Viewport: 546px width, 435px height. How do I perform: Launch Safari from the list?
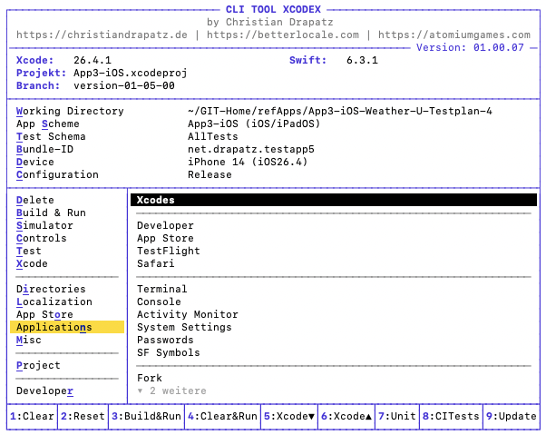tap(156, 263)
